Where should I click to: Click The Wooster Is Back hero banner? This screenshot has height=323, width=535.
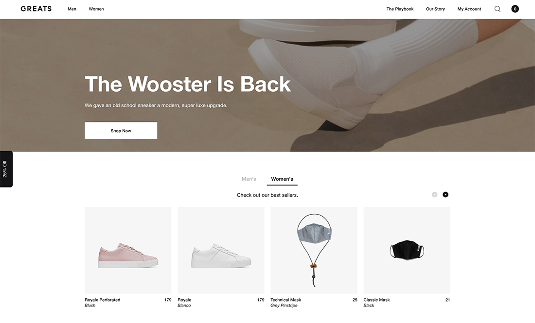pos(267,85)
